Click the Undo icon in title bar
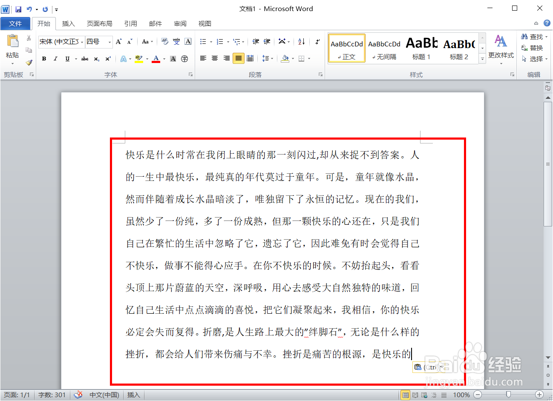The width and height of the screenshot is (553, 401). tap(29, 9)
